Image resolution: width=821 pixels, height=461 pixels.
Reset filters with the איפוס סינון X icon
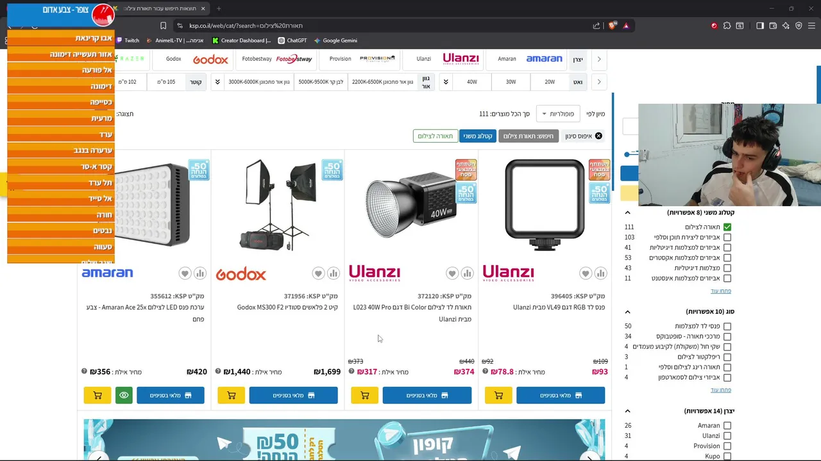click(598, 136)
